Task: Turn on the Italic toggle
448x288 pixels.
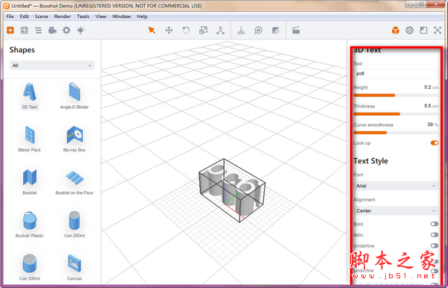Action: coord(435,235)
